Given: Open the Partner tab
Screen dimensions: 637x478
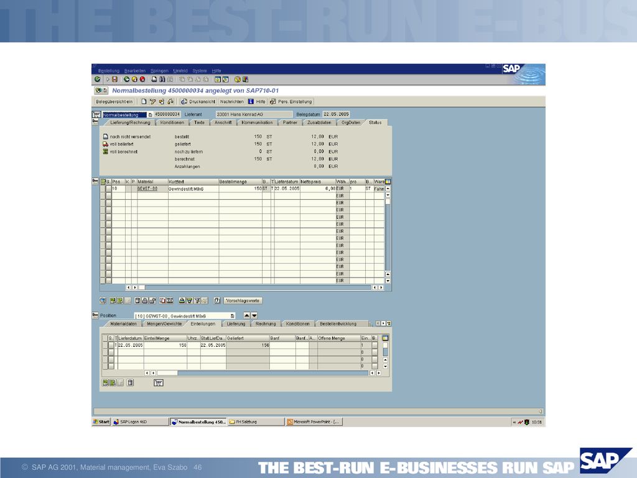Looking at the screenshot, I should point(290,123).
